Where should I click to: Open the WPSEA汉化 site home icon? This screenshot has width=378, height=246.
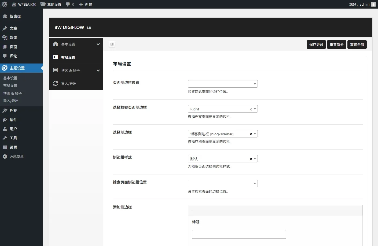click(x=14, y=4)
